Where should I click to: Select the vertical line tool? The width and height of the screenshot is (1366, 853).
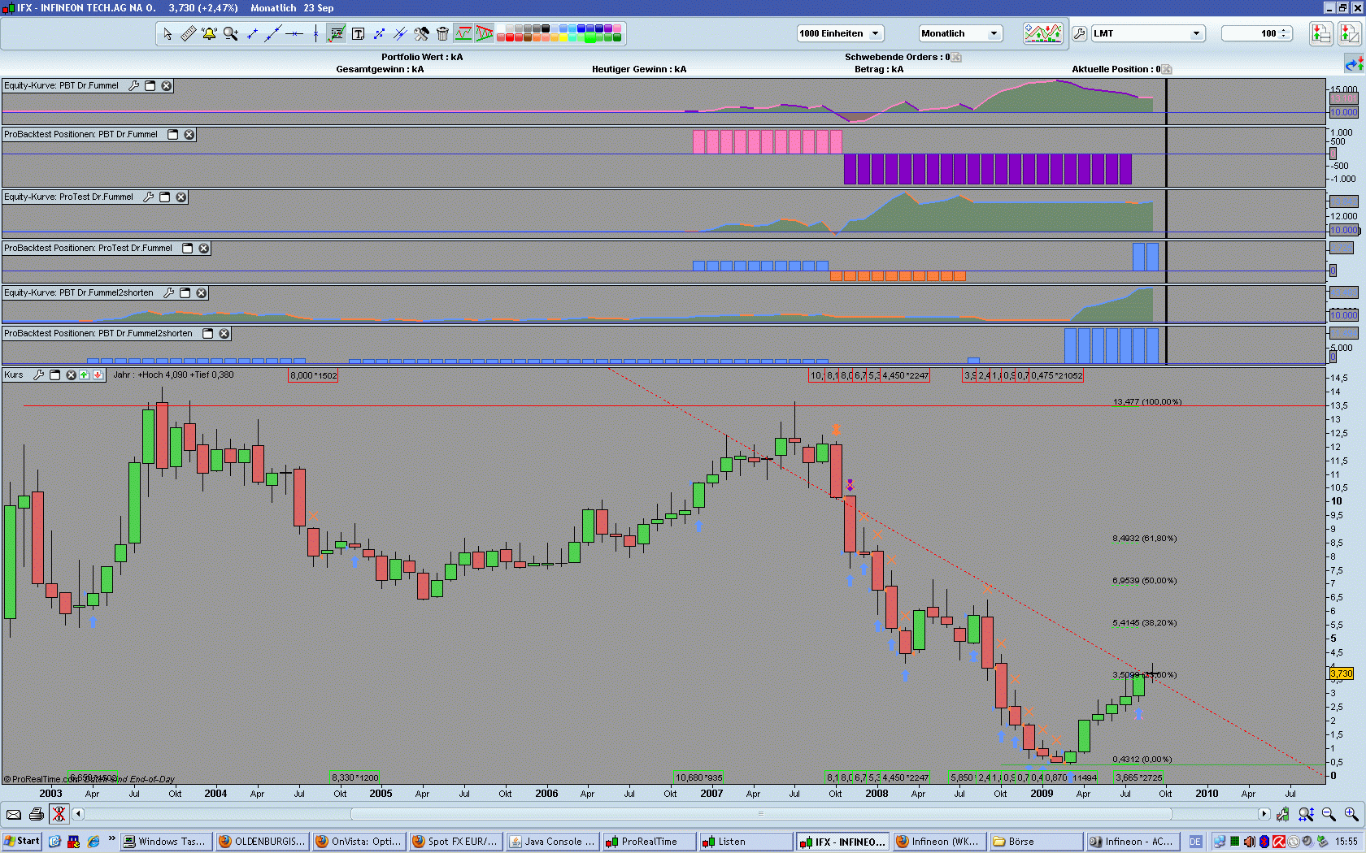[315, 33]
